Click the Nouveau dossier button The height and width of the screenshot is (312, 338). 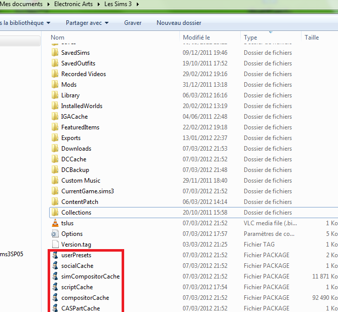click(x=179, y=23)
